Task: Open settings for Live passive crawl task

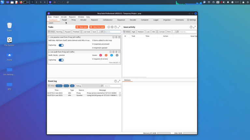Action: pos(117,37)
